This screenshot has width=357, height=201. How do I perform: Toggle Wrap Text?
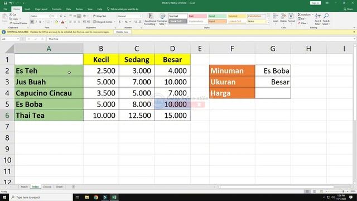(100, 16)
